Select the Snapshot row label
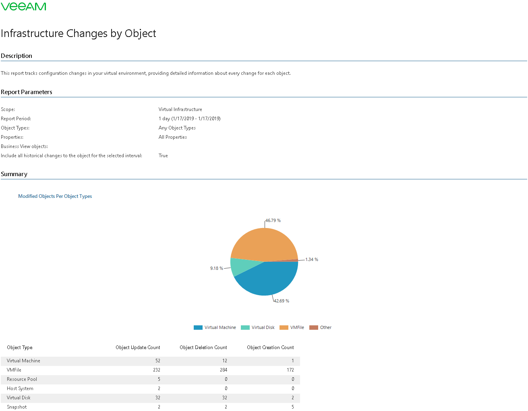This screenshot has height=411, width=528. coord(17,407)
